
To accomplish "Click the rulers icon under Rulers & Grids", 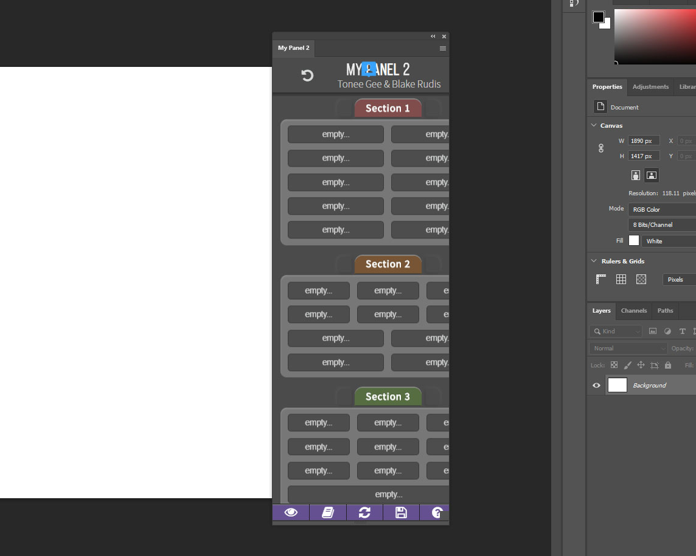I will (x=600, y=279).
